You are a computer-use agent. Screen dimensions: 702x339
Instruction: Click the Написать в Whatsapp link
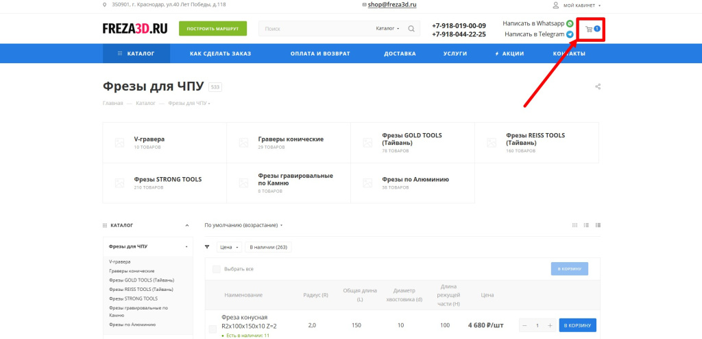[533, 23]
